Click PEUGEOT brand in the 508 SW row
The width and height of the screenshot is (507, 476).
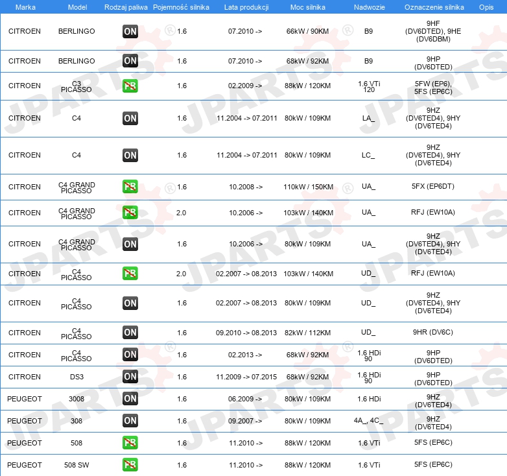pos(25,465)
